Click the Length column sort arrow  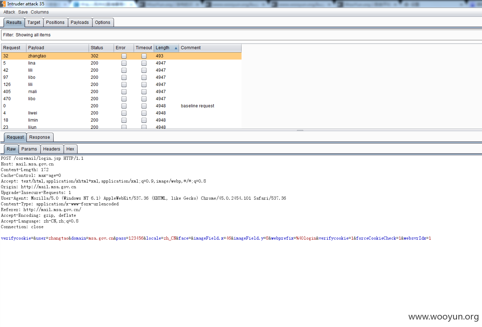[176, 48]
